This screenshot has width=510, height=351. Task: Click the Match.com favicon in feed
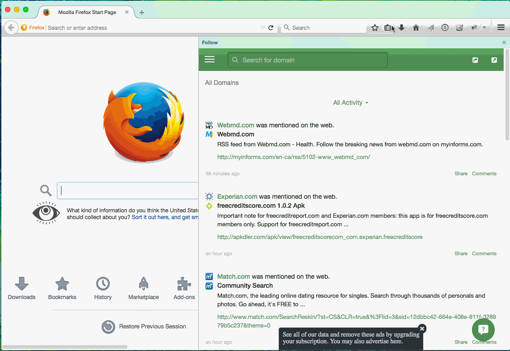point(209,276)
